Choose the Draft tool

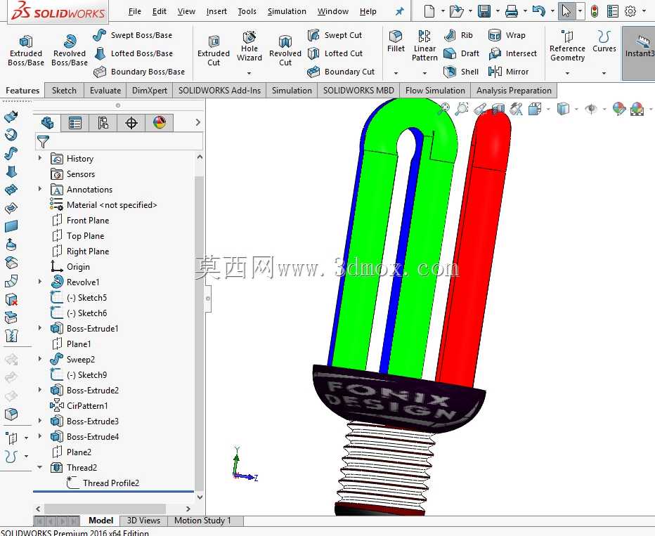coord(461,53)
